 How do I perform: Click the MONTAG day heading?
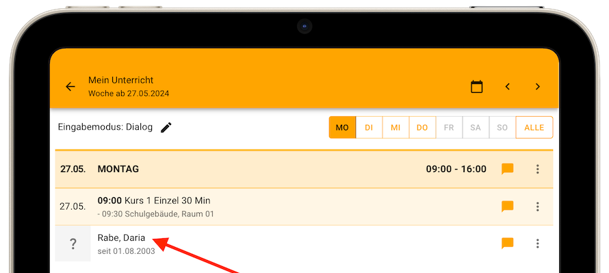(x=118, y=169)
